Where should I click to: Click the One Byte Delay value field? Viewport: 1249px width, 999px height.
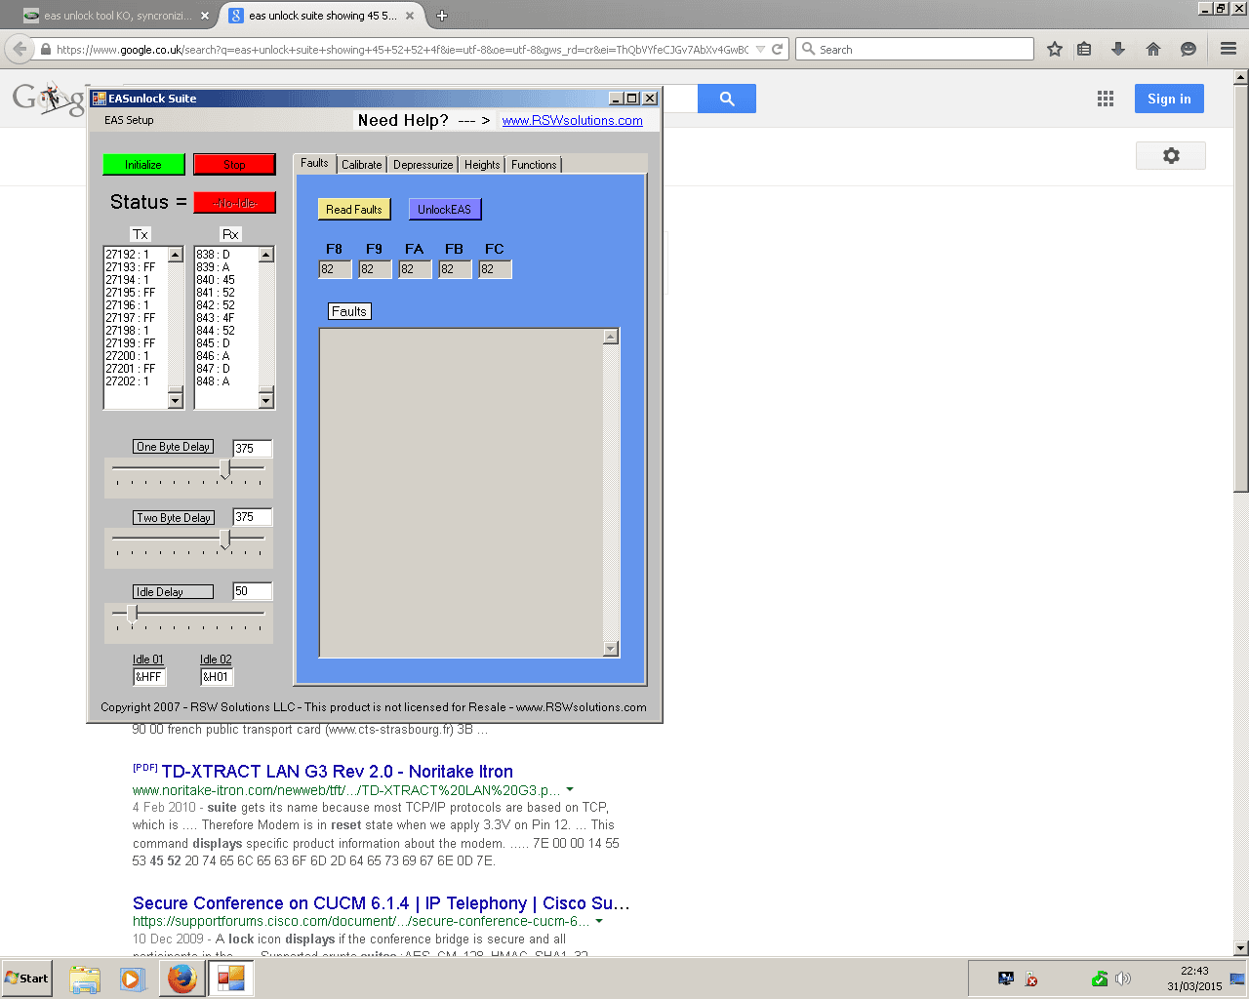[x=252, y=449]
